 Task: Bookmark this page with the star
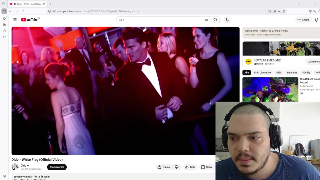point(284,11)
